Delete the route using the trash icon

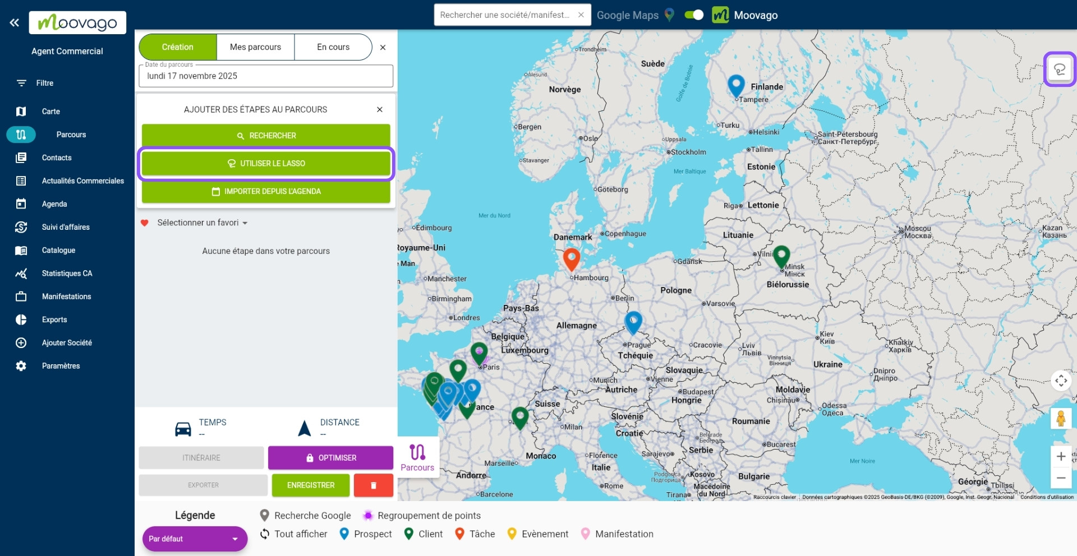coord(373,485)
